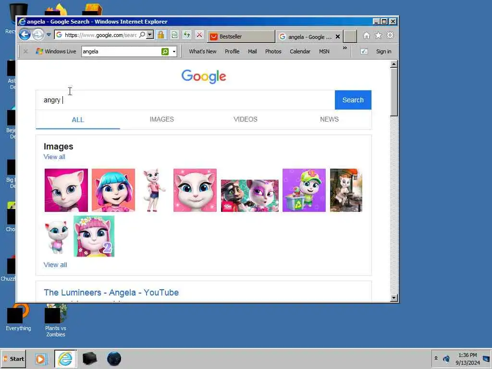Open the dark globe taskbar icon
492x369 pixels.
(114, 358)
